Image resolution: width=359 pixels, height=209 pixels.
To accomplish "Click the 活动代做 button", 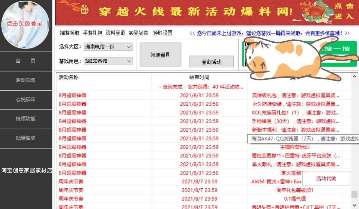I will click(x=326, y=178).
